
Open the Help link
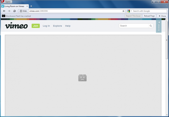tap(68, 26)
